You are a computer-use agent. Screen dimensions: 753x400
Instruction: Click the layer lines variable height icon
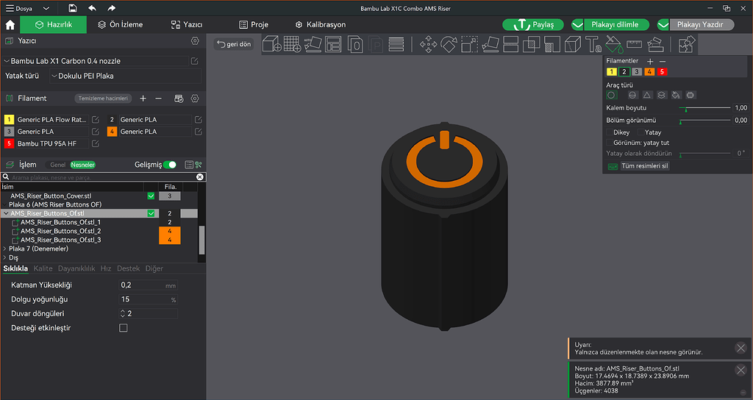(x=396, y=44)
